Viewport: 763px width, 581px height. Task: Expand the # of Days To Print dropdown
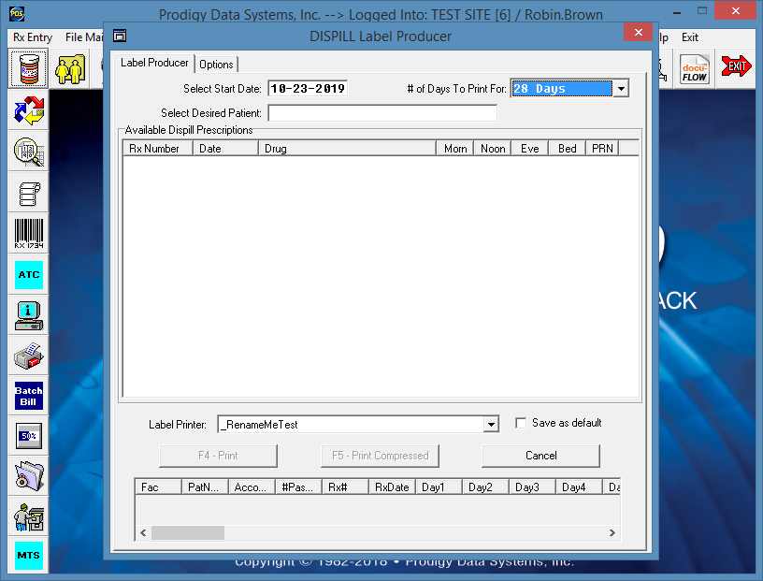622,89
